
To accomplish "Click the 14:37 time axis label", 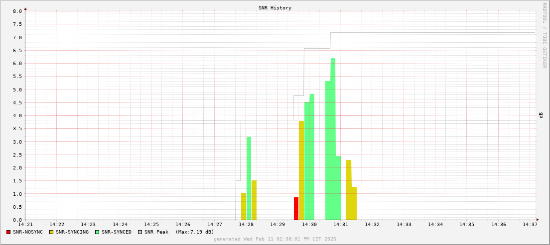I will (530, 225).
